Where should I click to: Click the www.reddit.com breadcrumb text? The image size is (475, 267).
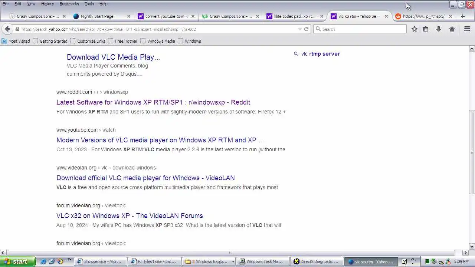74,92
